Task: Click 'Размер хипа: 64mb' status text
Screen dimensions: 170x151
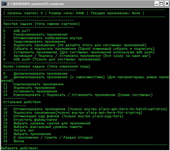Action: (x=66, y=13)
